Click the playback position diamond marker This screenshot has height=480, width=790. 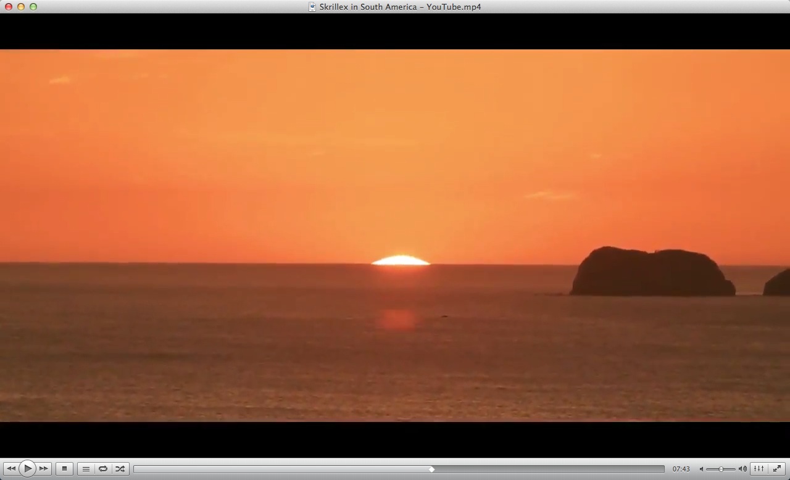(431, 470)
